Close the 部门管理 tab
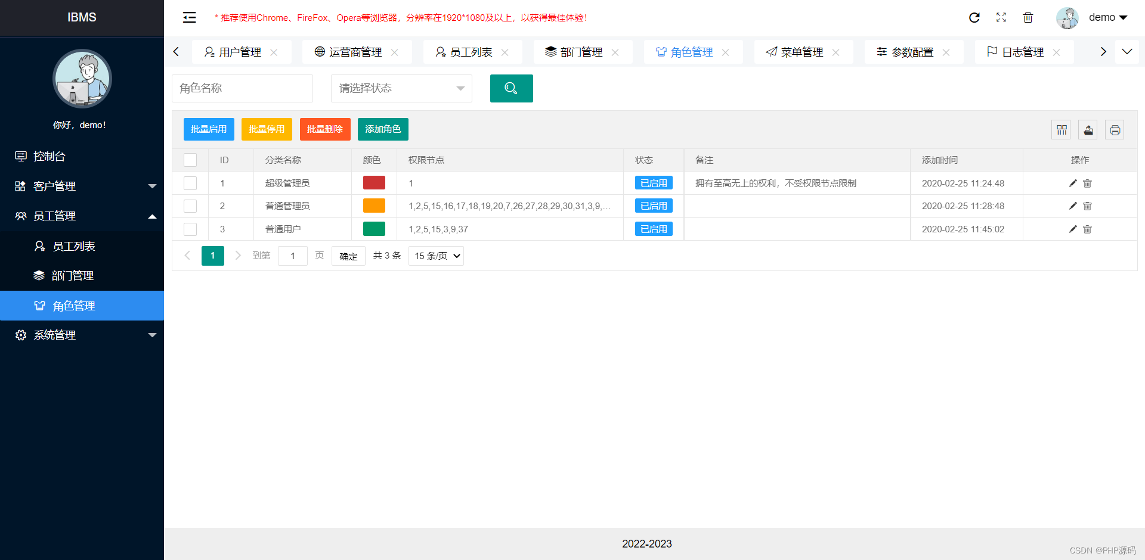The image size is (1145, 560). click(x=615, y=52)
